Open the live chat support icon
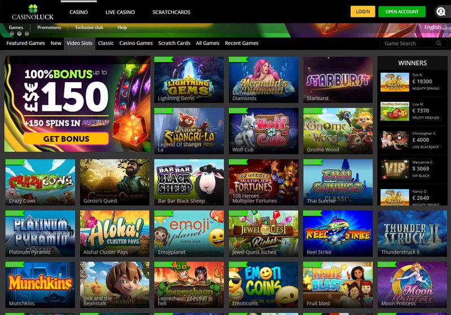Screen dimensions: 451x315 pyautogui.click(x=441, y=12)
